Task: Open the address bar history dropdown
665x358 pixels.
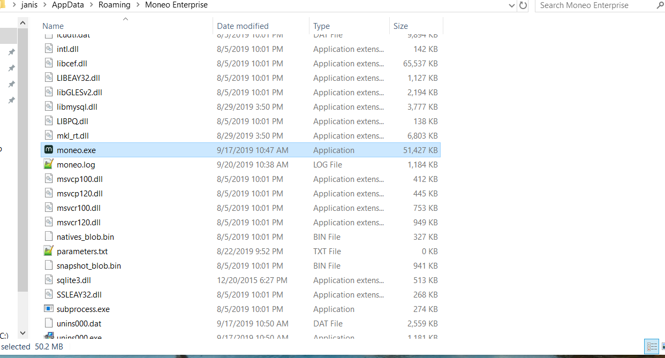Action: click(511, 5)
